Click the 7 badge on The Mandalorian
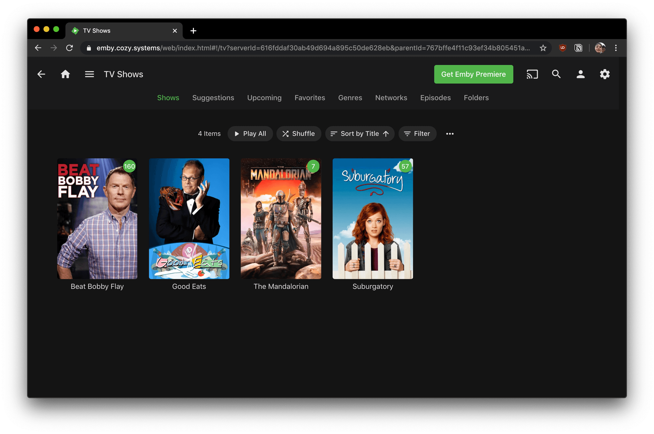 point(313,166)
